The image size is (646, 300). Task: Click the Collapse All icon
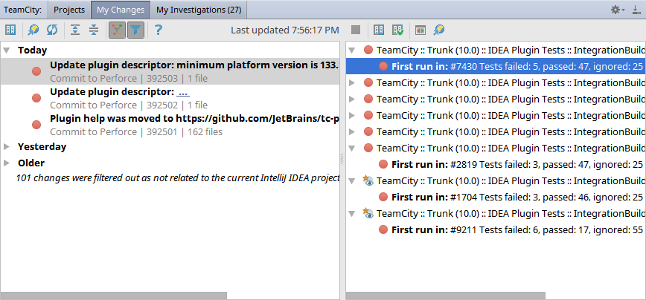click(x=94, y=30)
